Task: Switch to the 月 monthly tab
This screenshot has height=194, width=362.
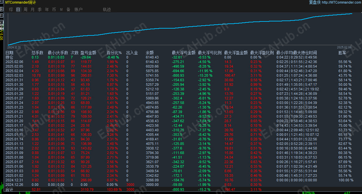Action: (x=33, y=9)
